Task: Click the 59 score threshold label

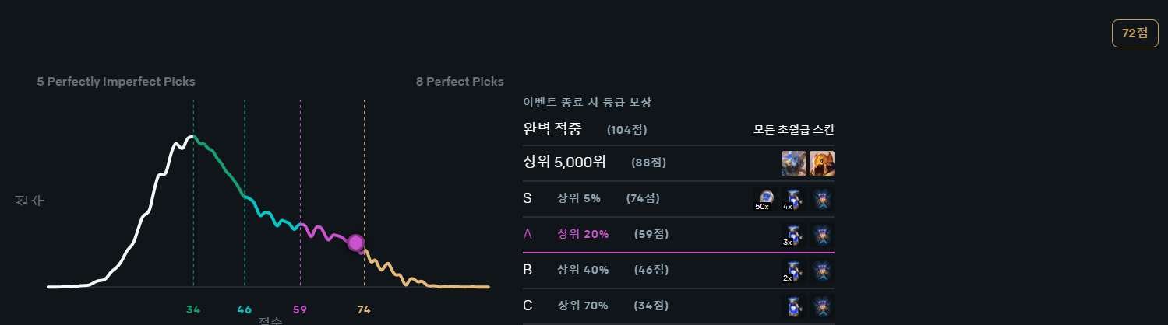Action: 300,309
